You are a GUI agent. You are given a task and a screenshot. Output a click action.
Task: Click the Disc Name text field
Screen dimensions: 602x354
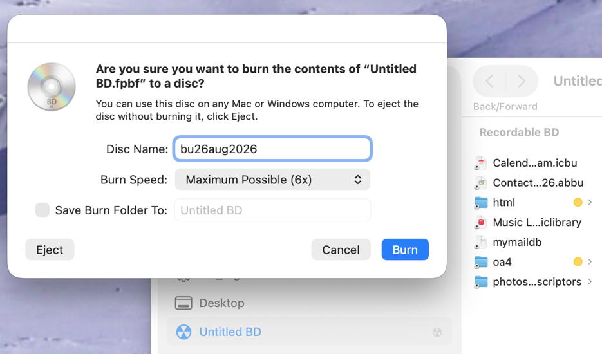(272, 149)
